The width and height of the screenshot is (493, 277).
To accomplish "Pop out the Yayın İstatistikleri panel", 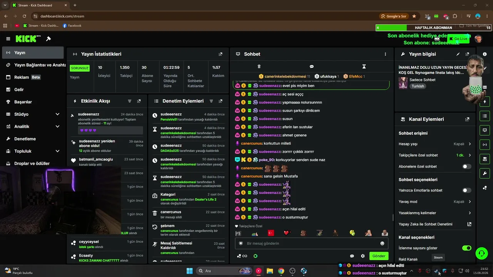I will pos(220,54).
